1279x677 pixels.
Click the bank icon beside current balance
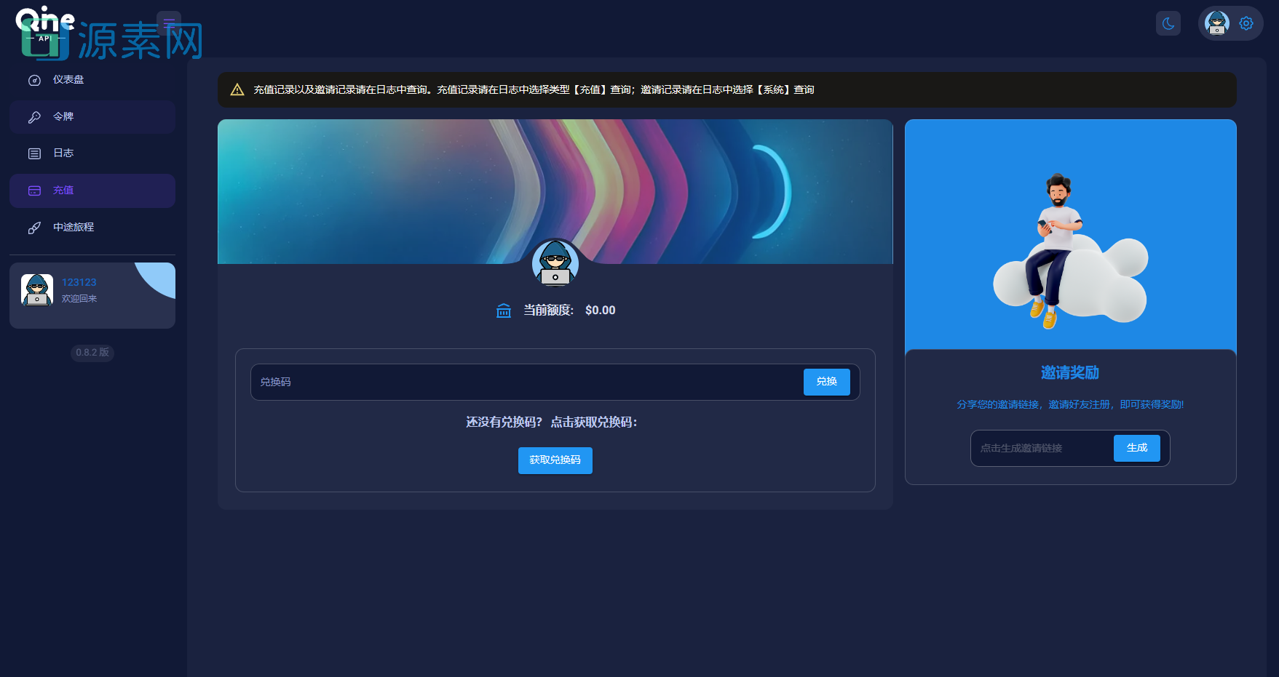point(504,311)
